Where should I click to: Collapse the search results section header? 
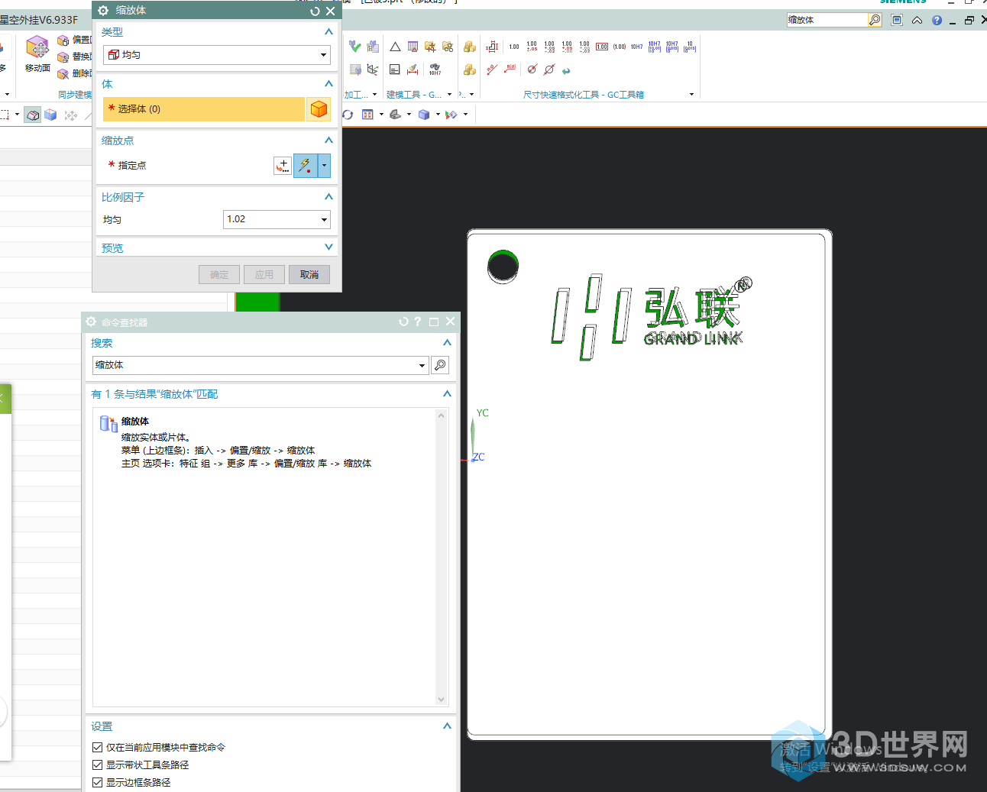point(447,394)
